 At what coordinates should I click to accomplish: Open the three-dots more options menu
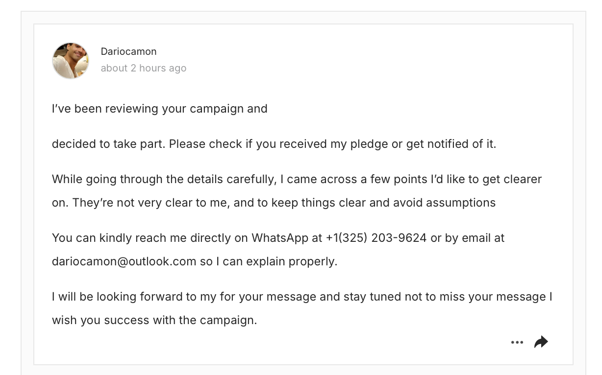(517, 342)
